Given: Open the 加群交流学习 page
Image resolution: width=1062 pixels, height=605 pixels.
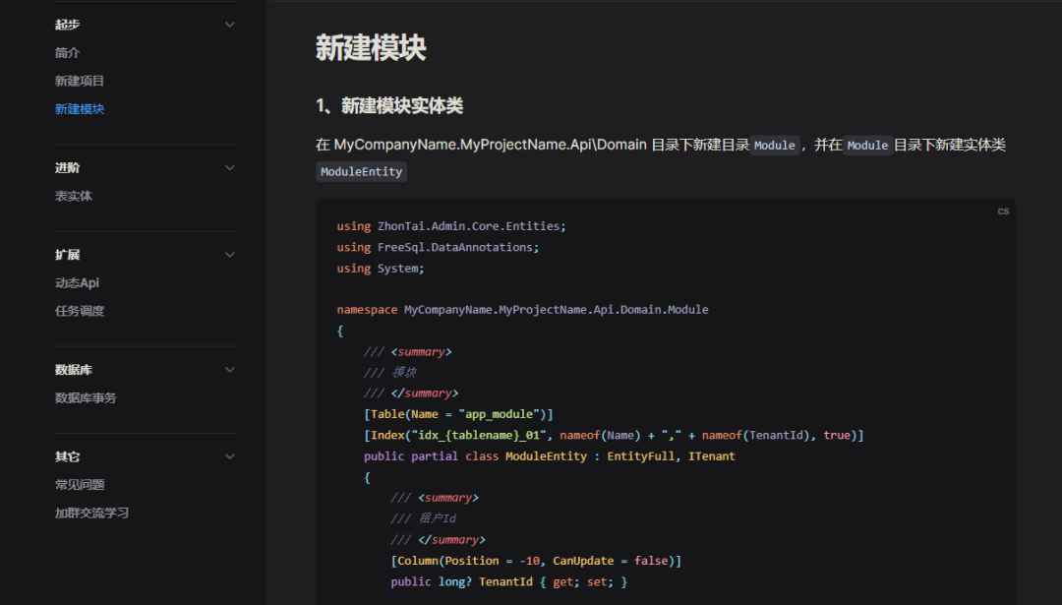Looking at the screenshot, I should point(91,513).
